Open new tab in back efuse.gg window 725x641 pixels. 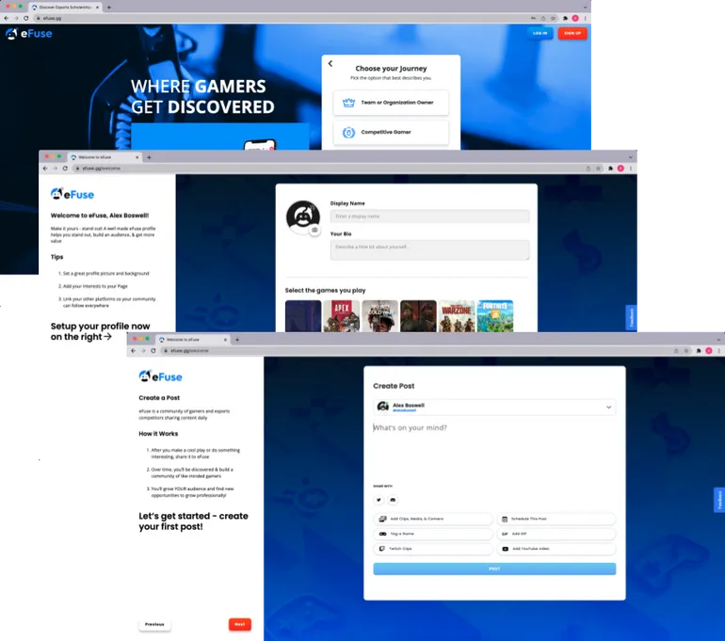[x=108, y=8]
